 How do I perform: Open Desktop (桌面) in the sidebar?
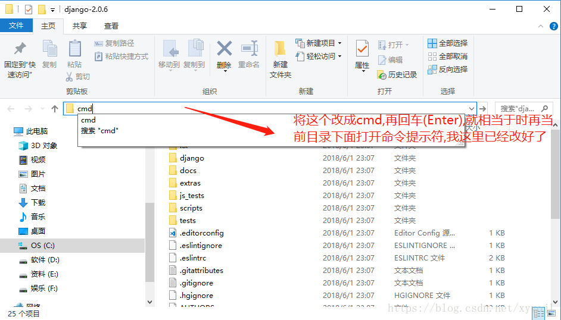pos(32,231)
